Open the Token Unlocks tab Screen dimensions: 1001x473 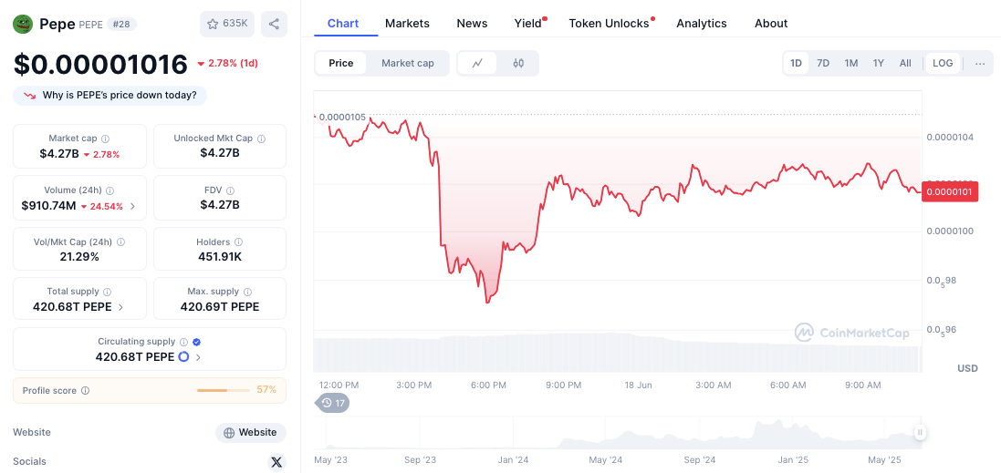609,24
